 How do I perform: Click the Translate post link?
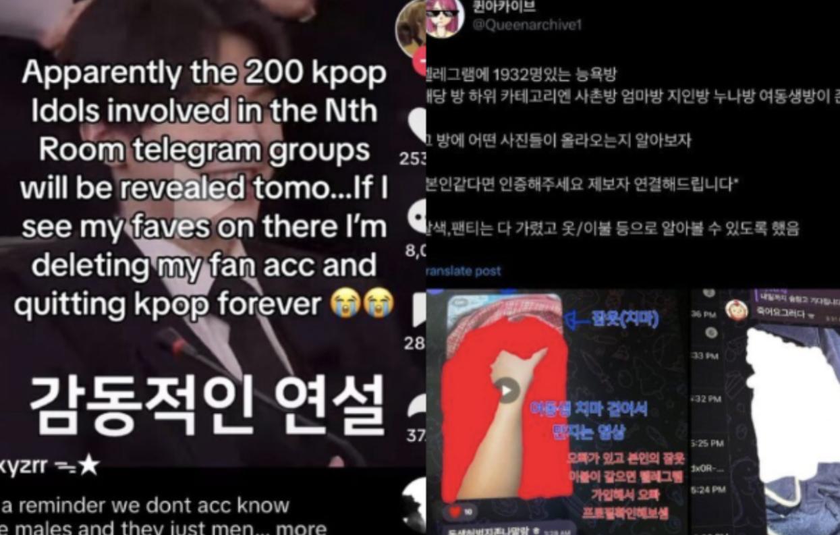pos(464,271)
